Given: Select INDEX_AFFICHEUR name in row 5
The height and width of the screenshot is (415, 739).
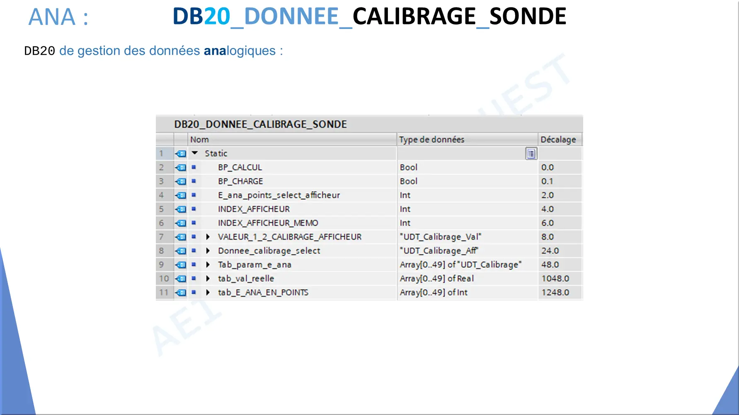Looking at the screenshot, I should tap(254, 209).
